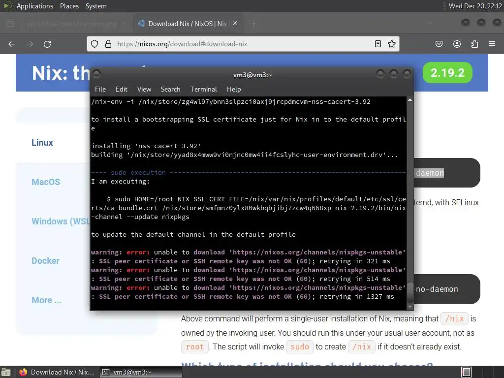Click the 'sudo' inline code on webpage
The image size is (504, 378).
pos(300,347)
